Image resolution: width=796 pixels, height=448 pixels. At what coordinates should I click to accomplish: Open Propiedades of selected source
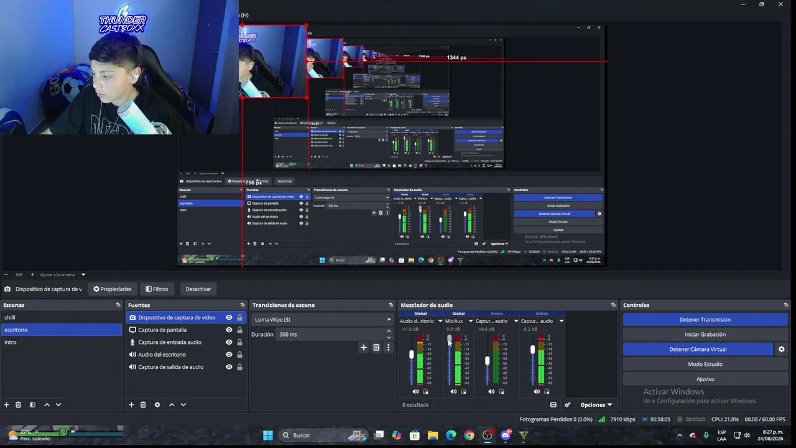(113, 289)
